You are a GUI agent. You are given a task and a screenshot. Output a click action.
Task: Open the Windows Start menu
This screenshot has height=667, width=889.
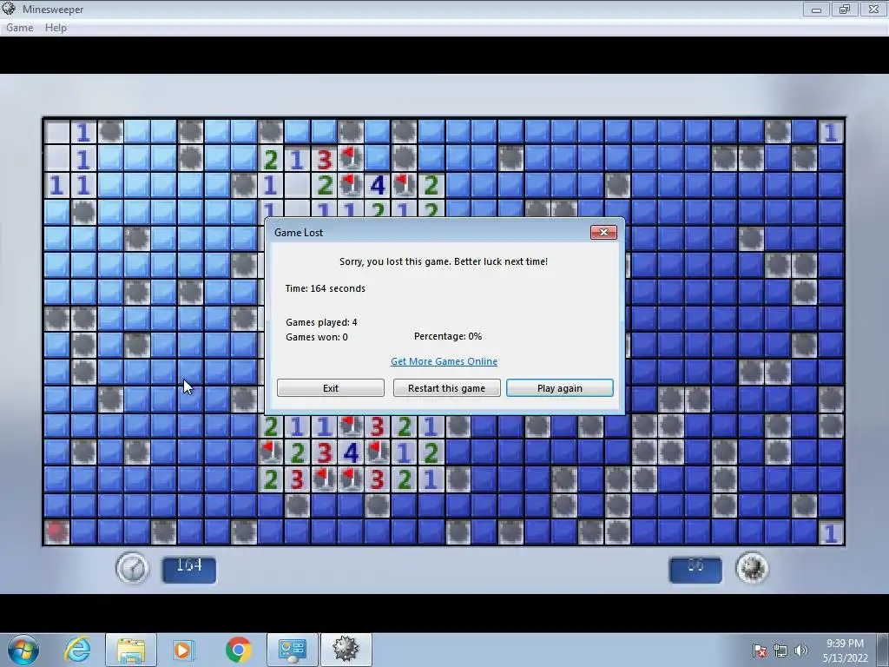(x=23, y=650)
